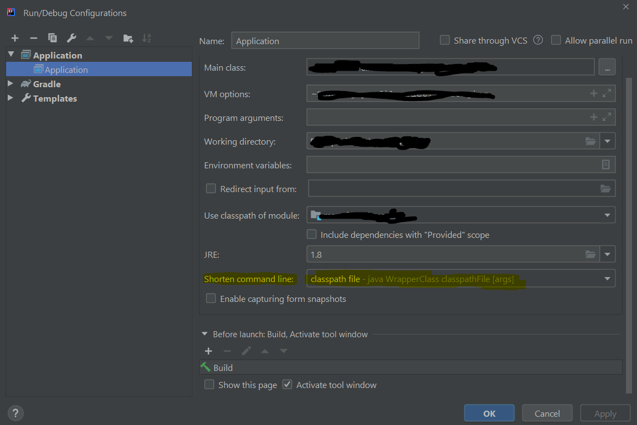This screenshot has height=425, width=637.
Task: Show help for Share through VCS
Action: click(538, 40)
